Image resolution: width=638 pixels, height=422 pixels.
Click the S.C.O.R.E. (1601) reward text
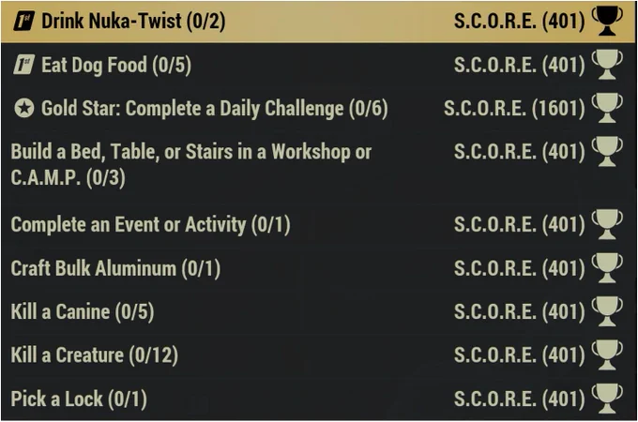pyautogui.click(x=514, y=108)
